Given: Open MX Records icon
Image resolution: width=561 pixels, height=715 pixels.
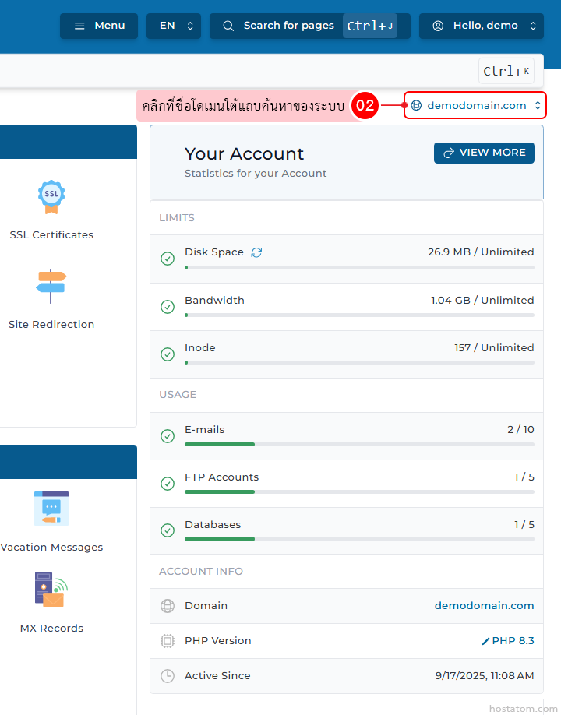Looking at the screenshot, I should (x=51, y=590).
